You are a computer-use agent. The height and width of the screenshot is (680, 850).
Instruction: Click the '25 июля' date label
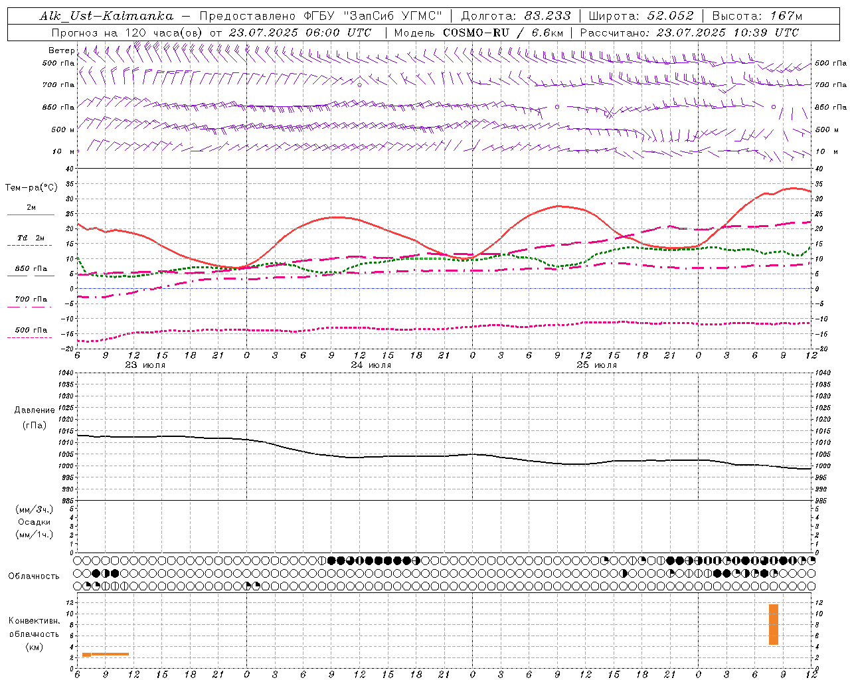tap(596, 365)
